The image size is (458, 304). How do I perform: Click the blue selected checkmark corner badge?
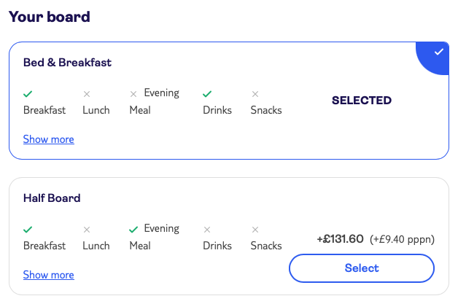(x=437, y=52)
